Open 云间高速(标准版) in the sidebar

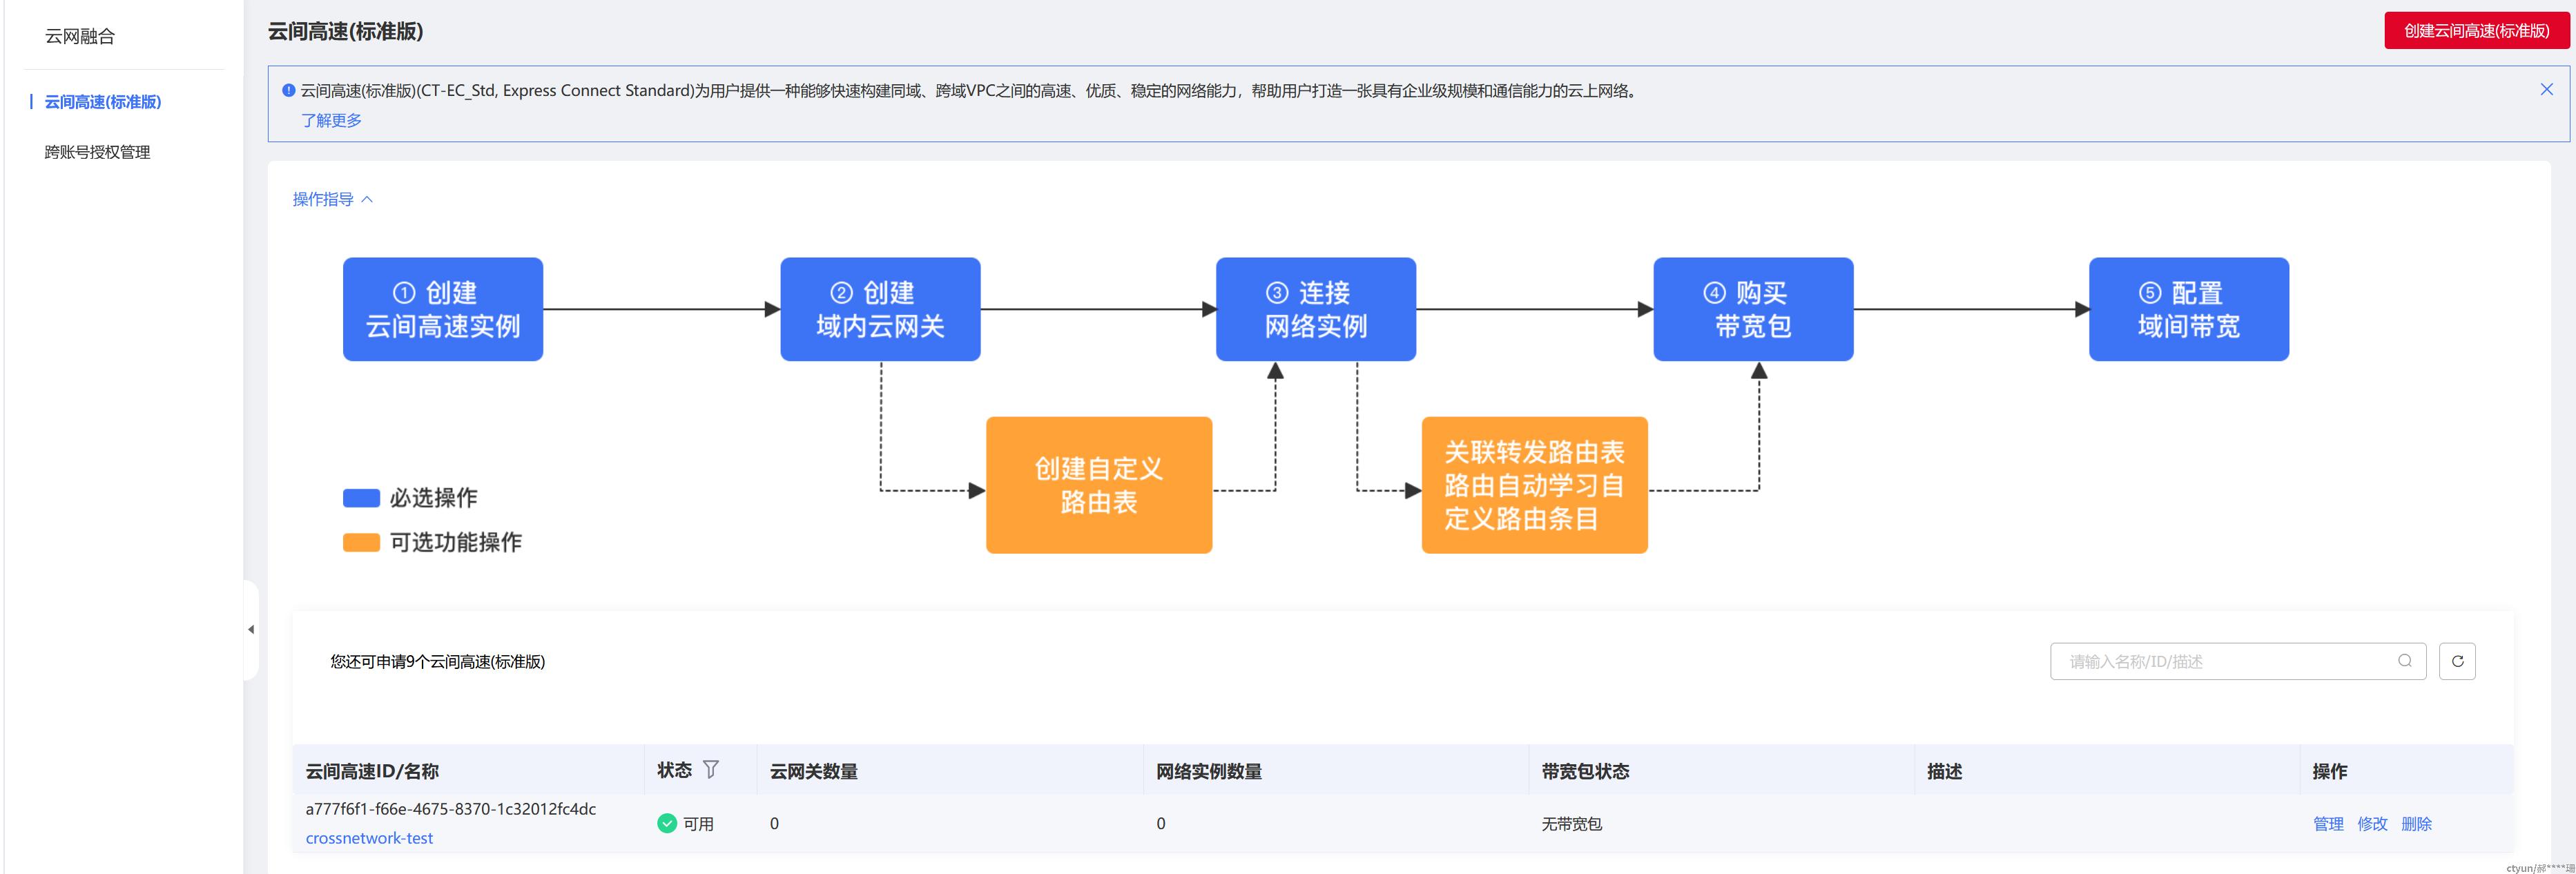tap(103, 102)
